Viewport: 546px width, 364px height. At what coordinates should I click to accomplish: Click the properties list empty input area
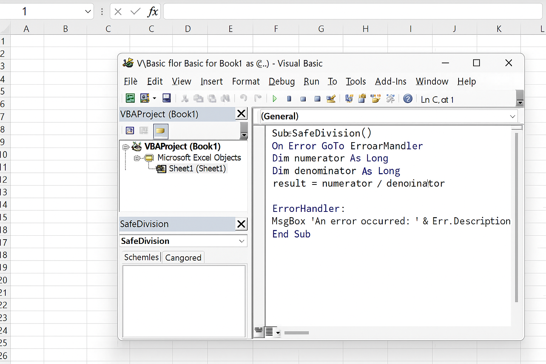pos(184,301)
